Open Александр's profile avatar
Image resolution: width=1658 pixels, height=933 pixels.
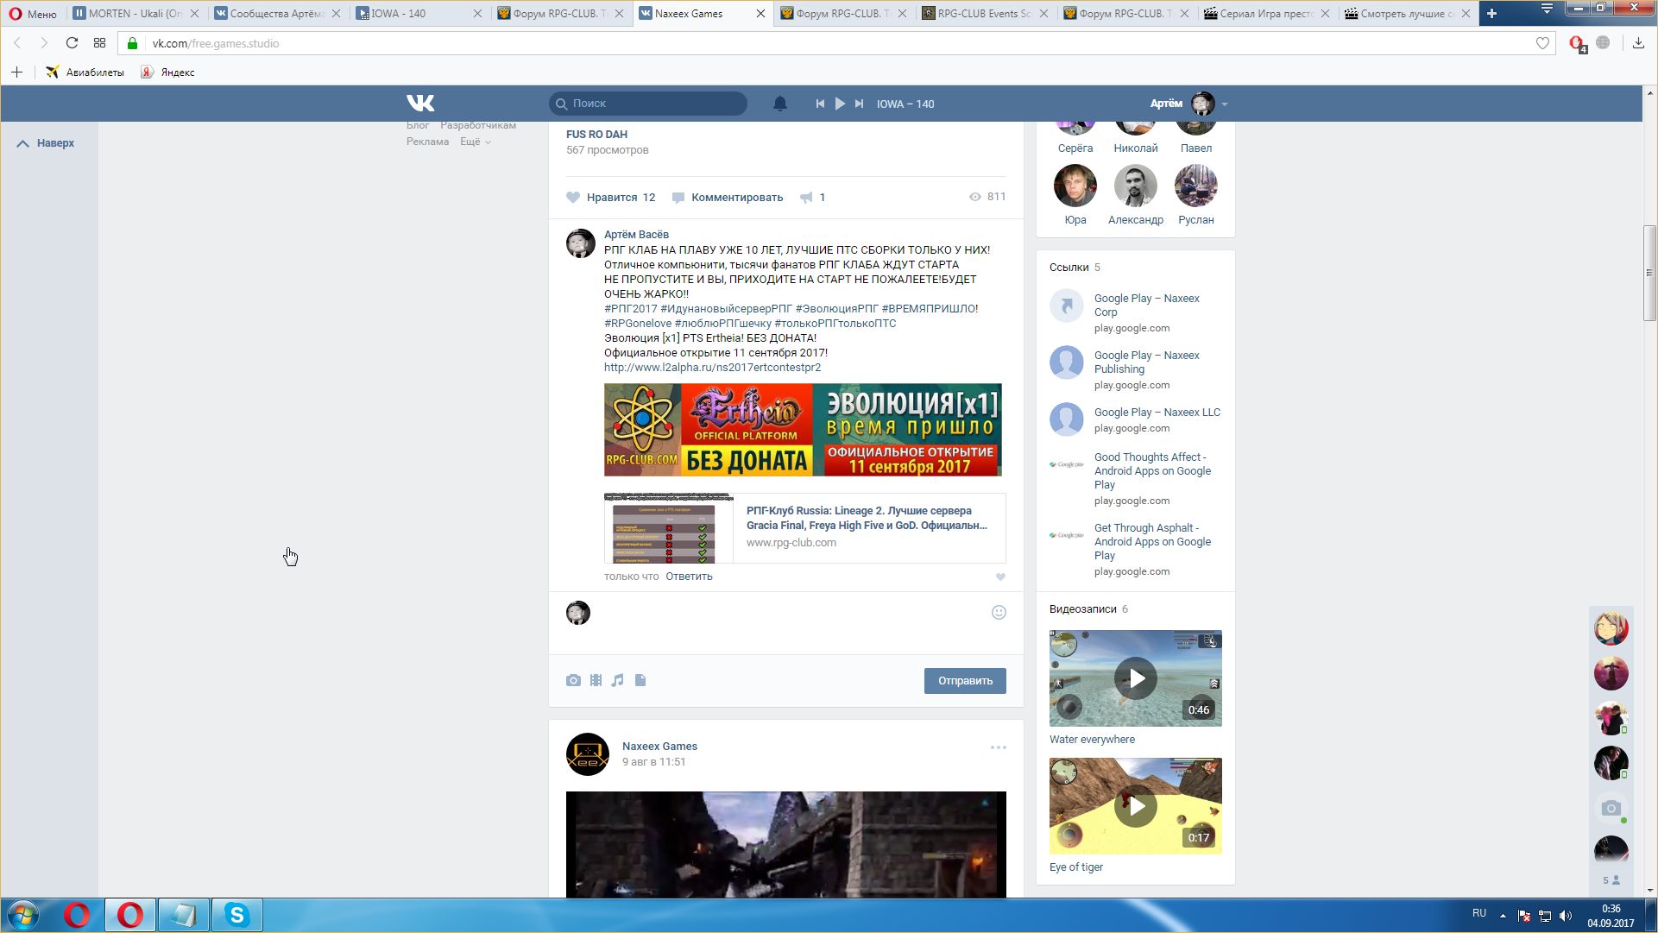click(x=1136, y=186)
